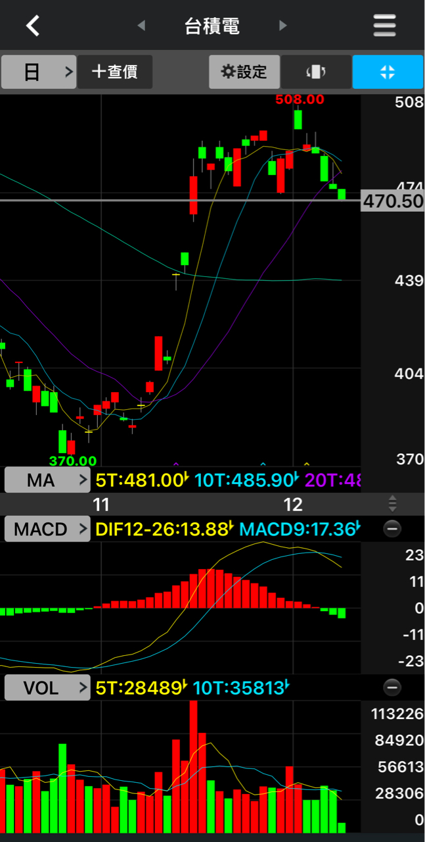This screenshot has height=842, width=425.
Task: Tap the 十查價 price lookup button
Action: [x=115, y=72]
